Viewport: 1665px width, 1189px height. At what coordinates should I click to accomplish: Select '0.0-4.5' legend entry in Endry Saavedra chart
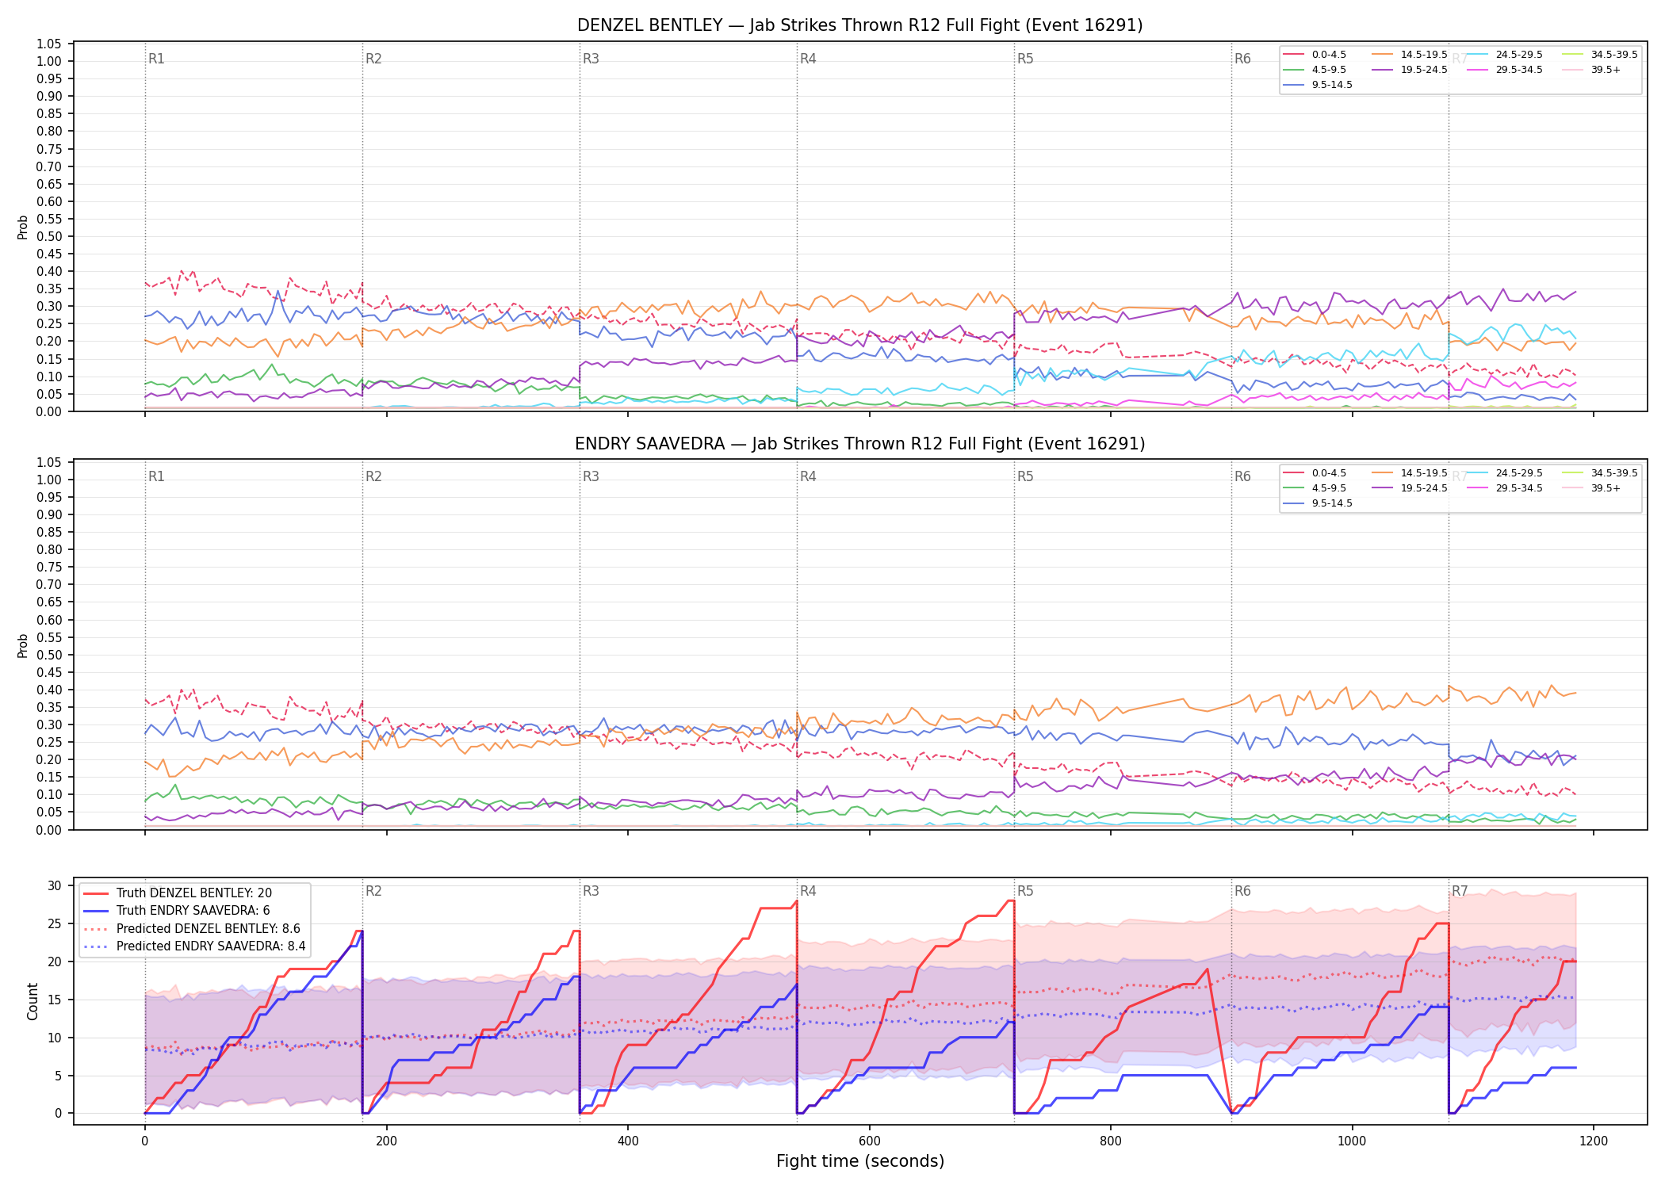(1315, 473)
